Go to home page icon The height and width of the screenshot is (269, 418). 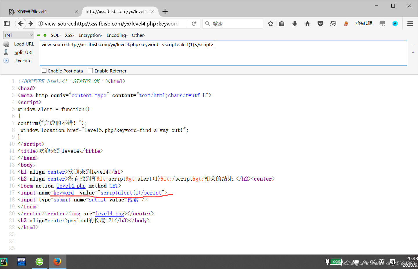(307, 23)
